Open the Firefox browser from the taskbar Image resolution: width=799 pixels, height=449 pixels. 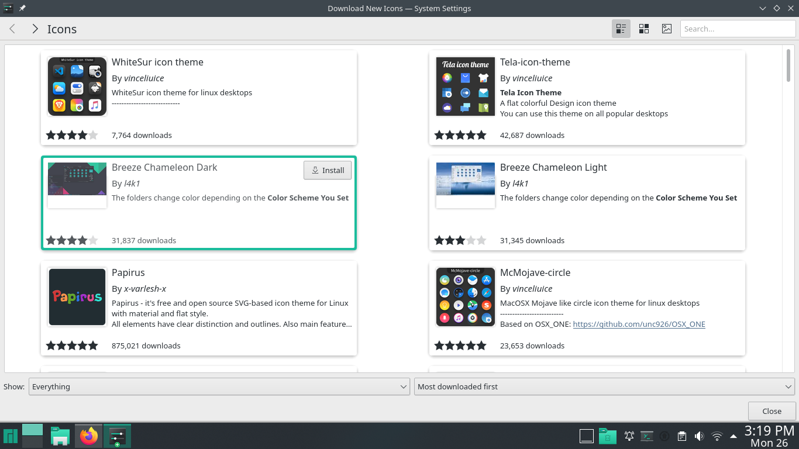click(x=89, y=436)
